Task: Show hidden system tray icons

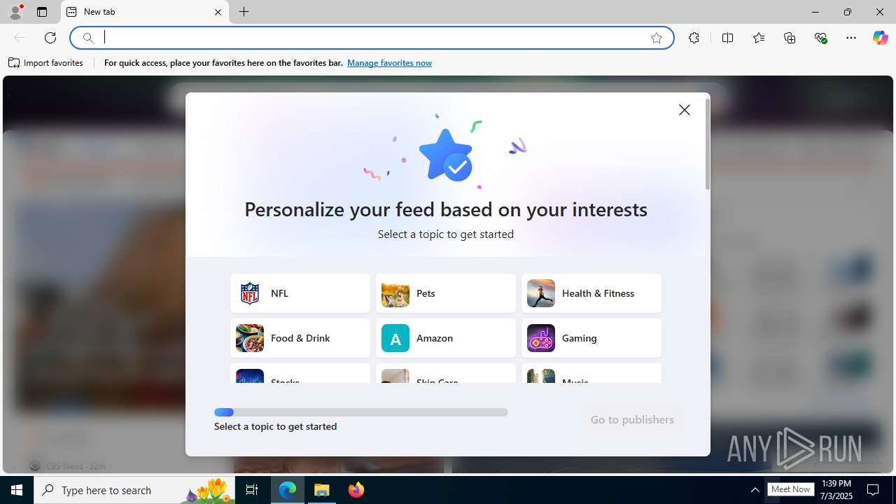Action: pyautogui.click(x=755, y=490)
